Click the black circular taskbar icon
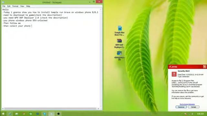The height and width of the screenshot is (116, 207). point(59,114)
